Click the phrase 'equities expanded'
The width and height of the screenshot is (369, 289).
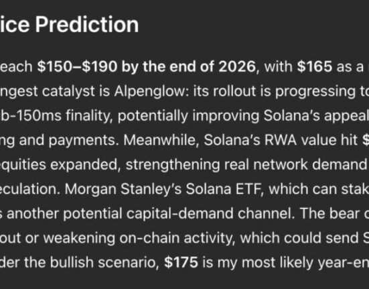(x=59, y=165)
